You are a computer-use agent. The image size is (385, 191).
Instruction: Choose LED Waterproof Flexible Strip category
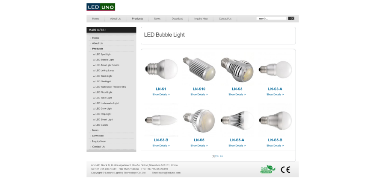click(111, 87)
